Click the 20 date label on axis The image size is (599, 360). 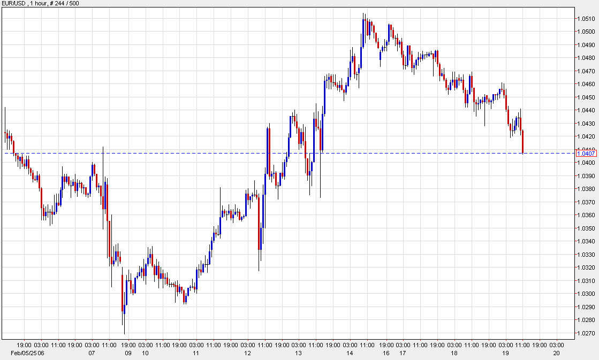pyautogui.click(x=557, y=354)
